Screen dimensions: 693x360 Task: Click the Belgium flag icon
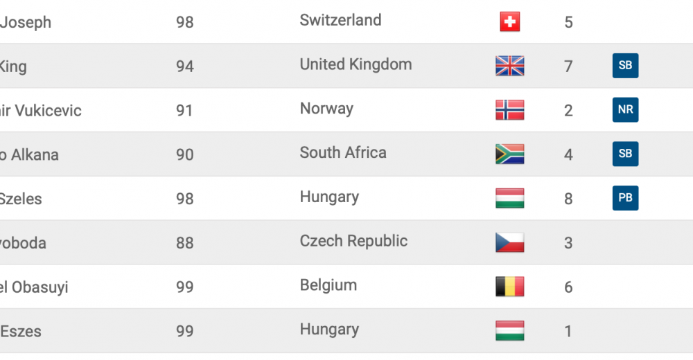coord(509,287)
